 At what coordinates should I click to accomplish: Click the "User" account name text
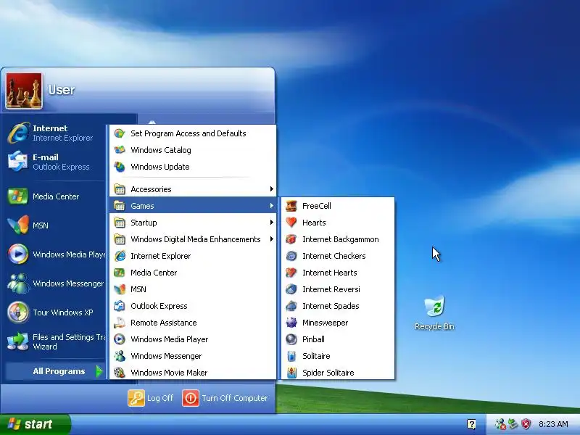coord(62,90)
